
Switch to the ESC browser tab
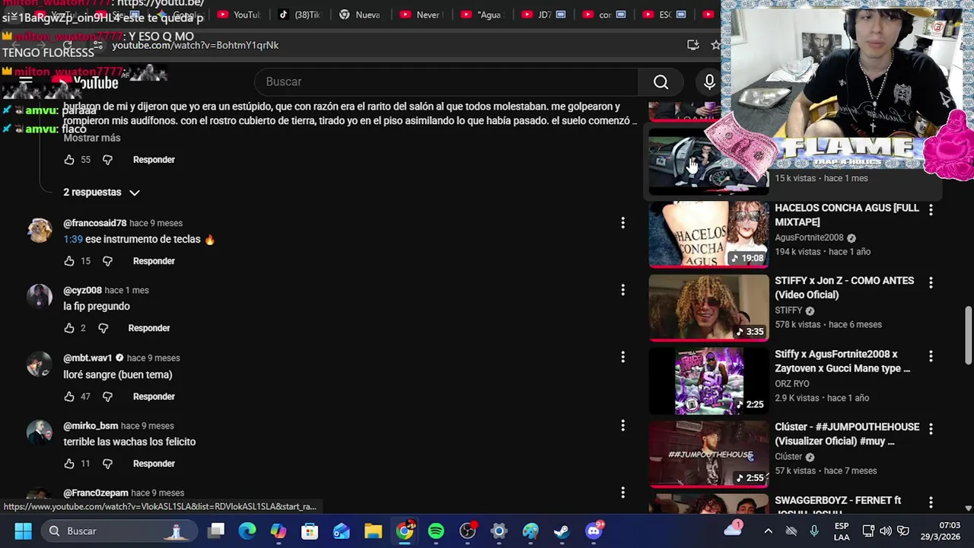[x=664, y=14]
